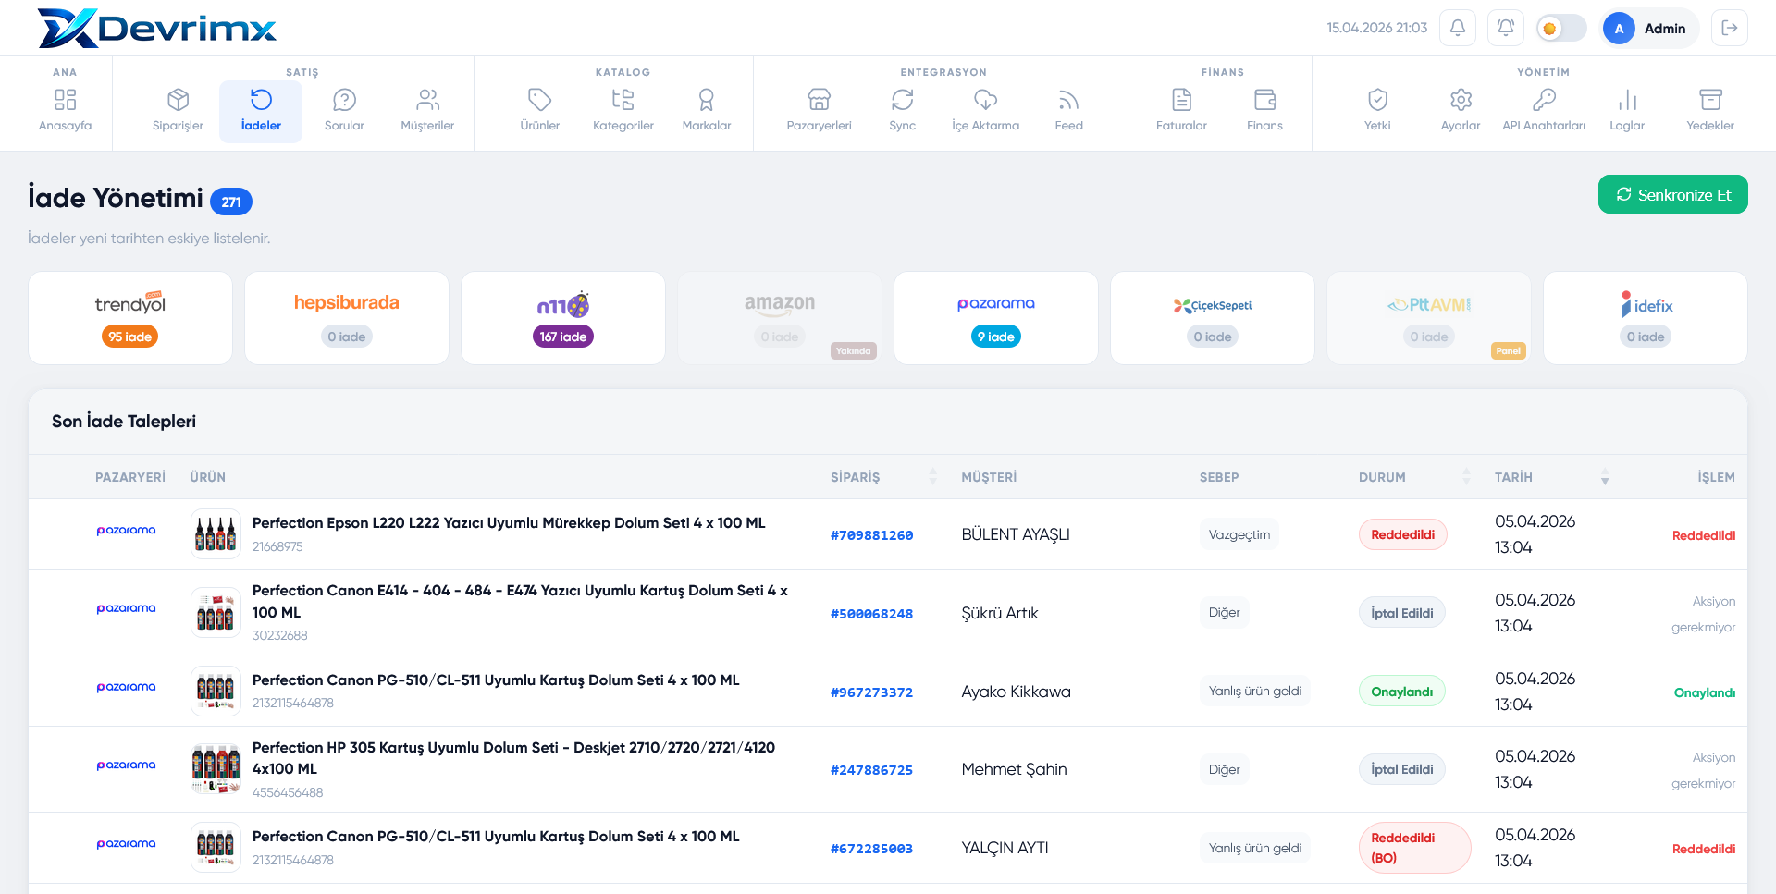Toggle the light/dark theme switch
This screenshot has width=1776, height=894.
[x=1561, y=28]
